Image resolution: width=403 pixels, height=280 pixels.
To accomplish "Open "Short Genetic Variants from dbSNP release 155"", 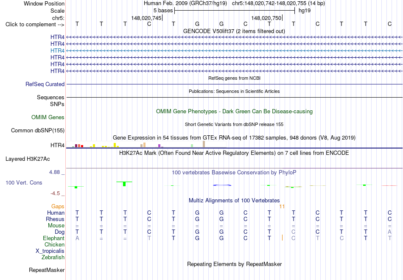I will (x=234, y=124).
